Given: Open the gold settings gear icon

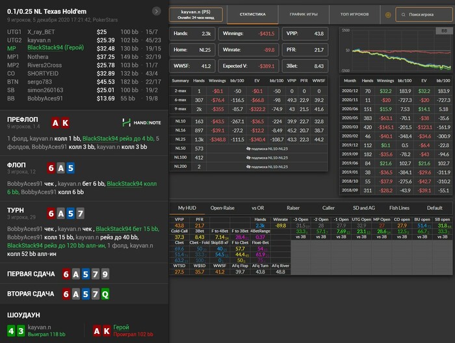Looking at the screenshot, I should click(388, 14).
